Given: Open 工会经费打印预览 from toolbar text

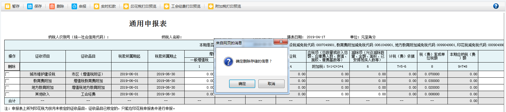Looking at the screenshot, I should (186, 6).
